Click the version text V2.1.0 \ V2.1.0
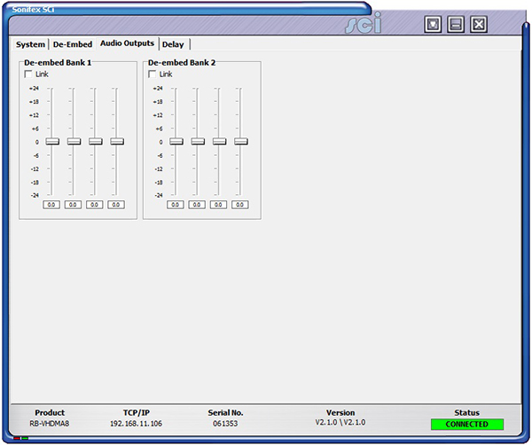532x445 pixels. pyautogui.click(x=340, y=423)
